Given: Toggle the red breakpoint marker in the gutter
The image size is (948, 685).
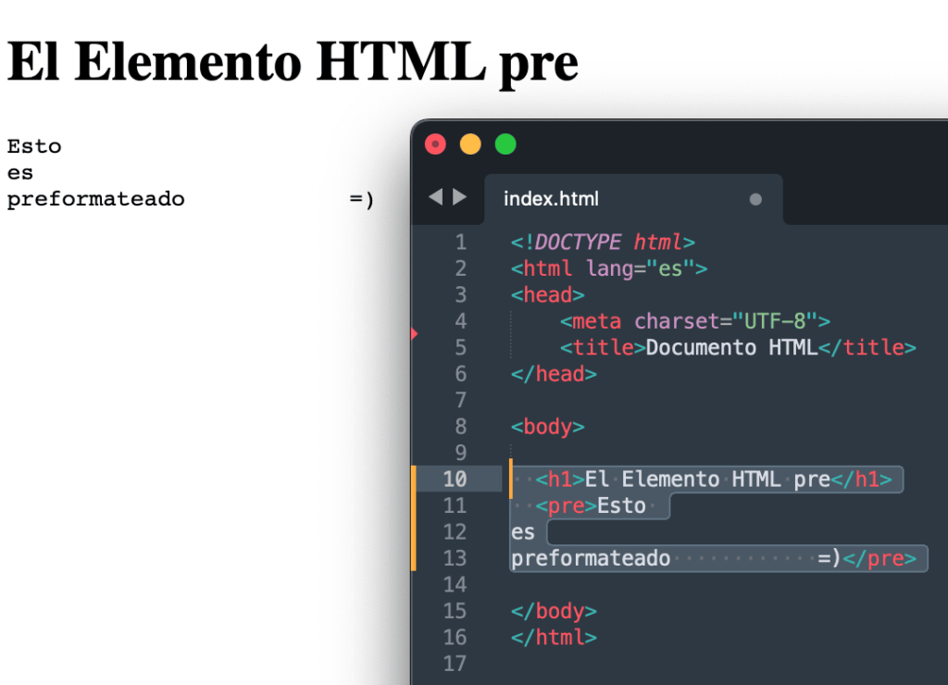Looking at the screenshot, I should [x=415, y=335].
